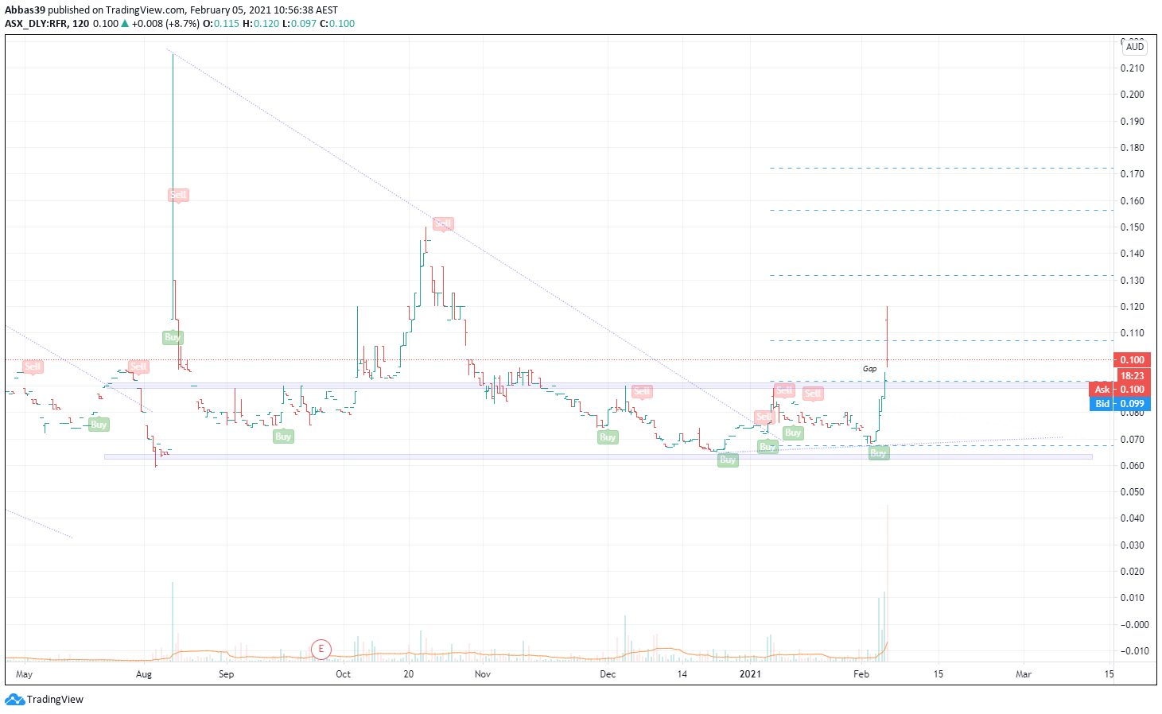Image resolution: width=1162 pixels, height=714 pixels.
Task: Click the Nov time axis label
Action: pos(483,674)
